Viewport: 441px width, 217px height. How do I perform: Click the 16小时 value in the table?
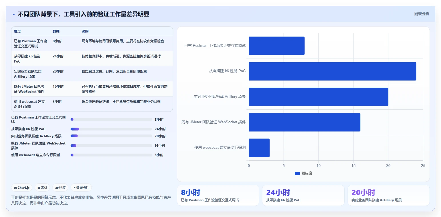coord(58,87)
